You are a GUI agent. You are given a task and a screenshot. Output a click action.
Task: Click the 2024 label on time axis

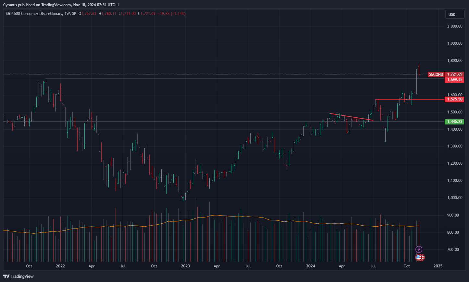[x=311, y=266]
